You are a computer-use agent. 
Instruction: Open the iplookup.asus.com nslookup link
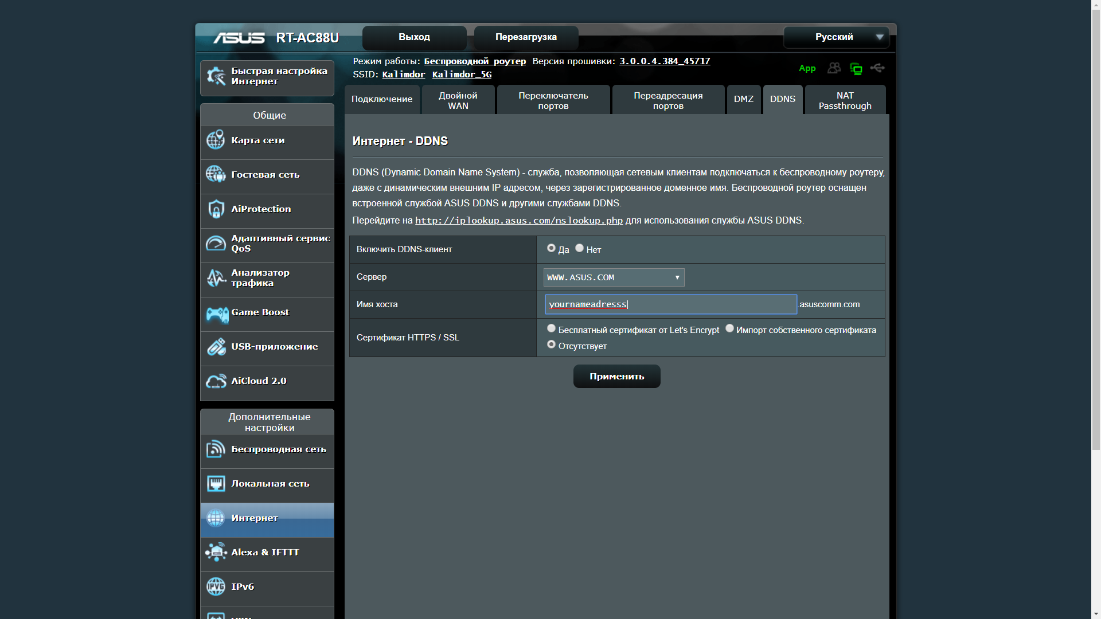518,221
